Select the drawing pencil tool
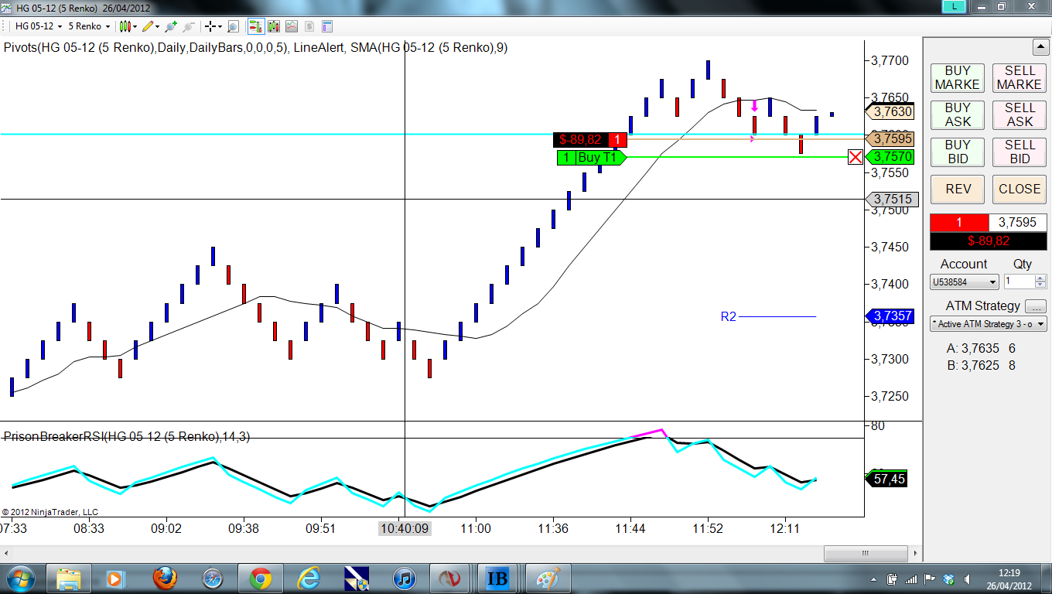Screen dimensions: 1052x594 (147, 26)
